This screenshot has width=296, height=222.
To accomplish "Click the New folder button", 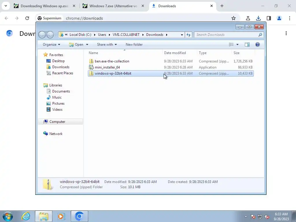I will pyautogui.click(x=134, y=45).
